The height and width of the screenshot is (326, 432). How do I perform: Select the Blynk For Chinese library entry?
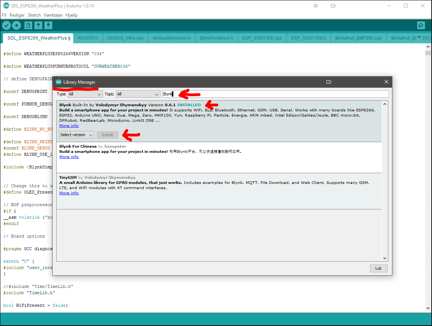pyautogui.click(x=219, y=157)
